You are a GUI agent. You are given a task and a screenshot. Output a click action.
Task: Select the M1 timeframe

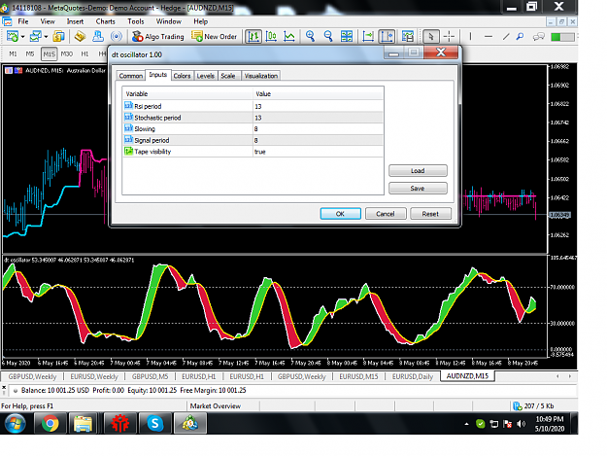(14, 53)
